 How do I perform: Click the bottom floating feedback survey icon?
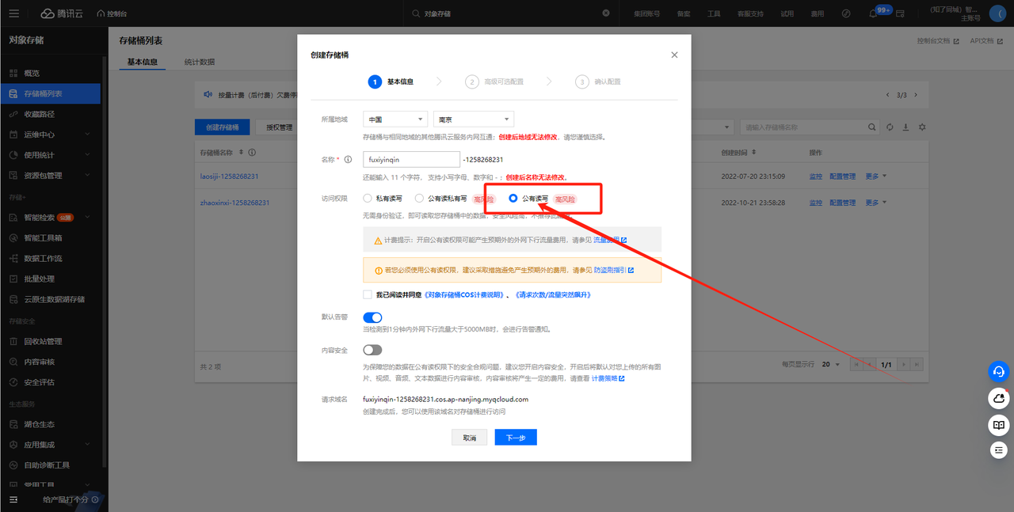(x=998, y=449)
